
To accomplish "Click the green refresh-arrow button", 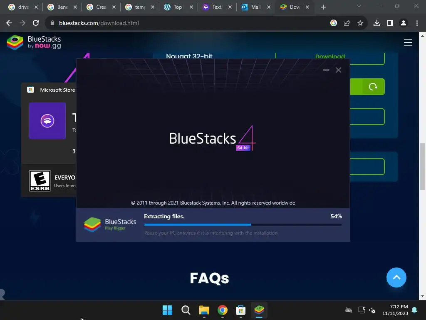I will coord(373,87).
